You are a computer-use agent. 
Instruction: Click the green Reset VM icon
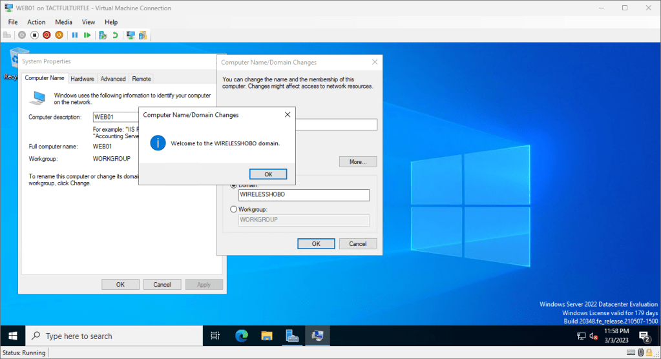tap(87, 35)
